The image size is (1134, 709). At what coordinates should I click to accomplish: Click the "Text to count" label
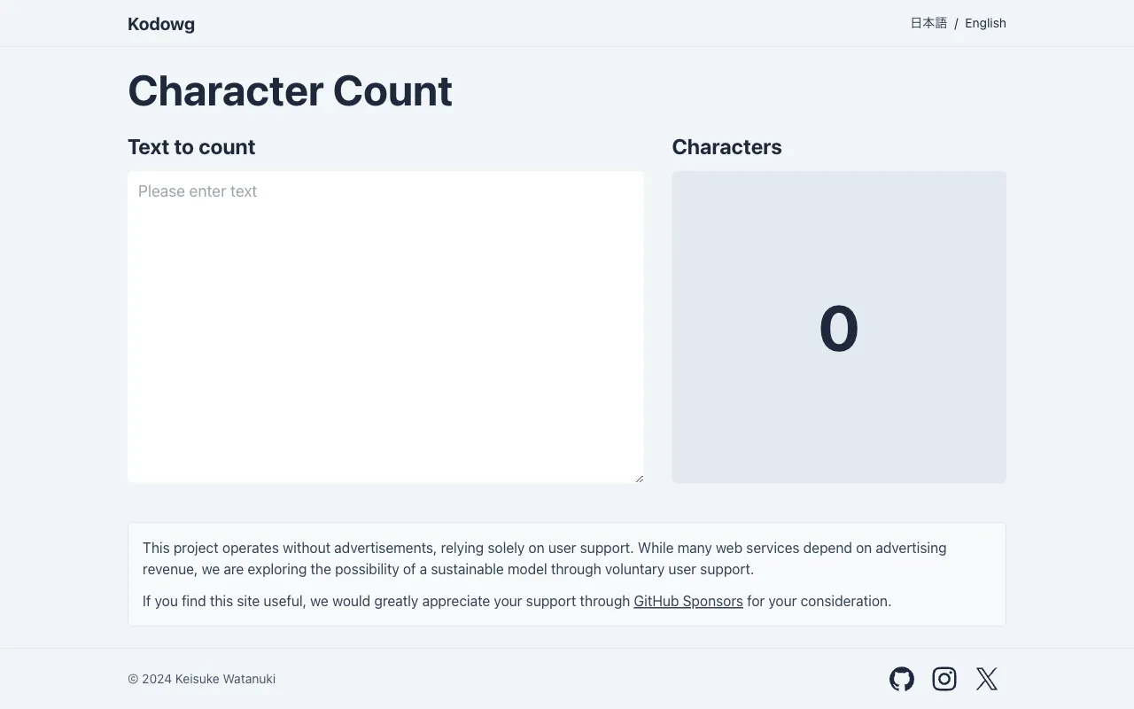[x=191, y=147]
